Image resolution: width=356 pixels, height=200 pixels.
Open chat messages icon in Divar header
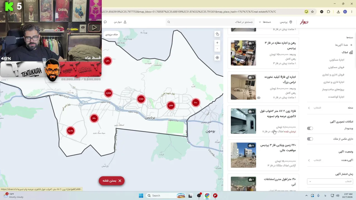pos(105,22)
